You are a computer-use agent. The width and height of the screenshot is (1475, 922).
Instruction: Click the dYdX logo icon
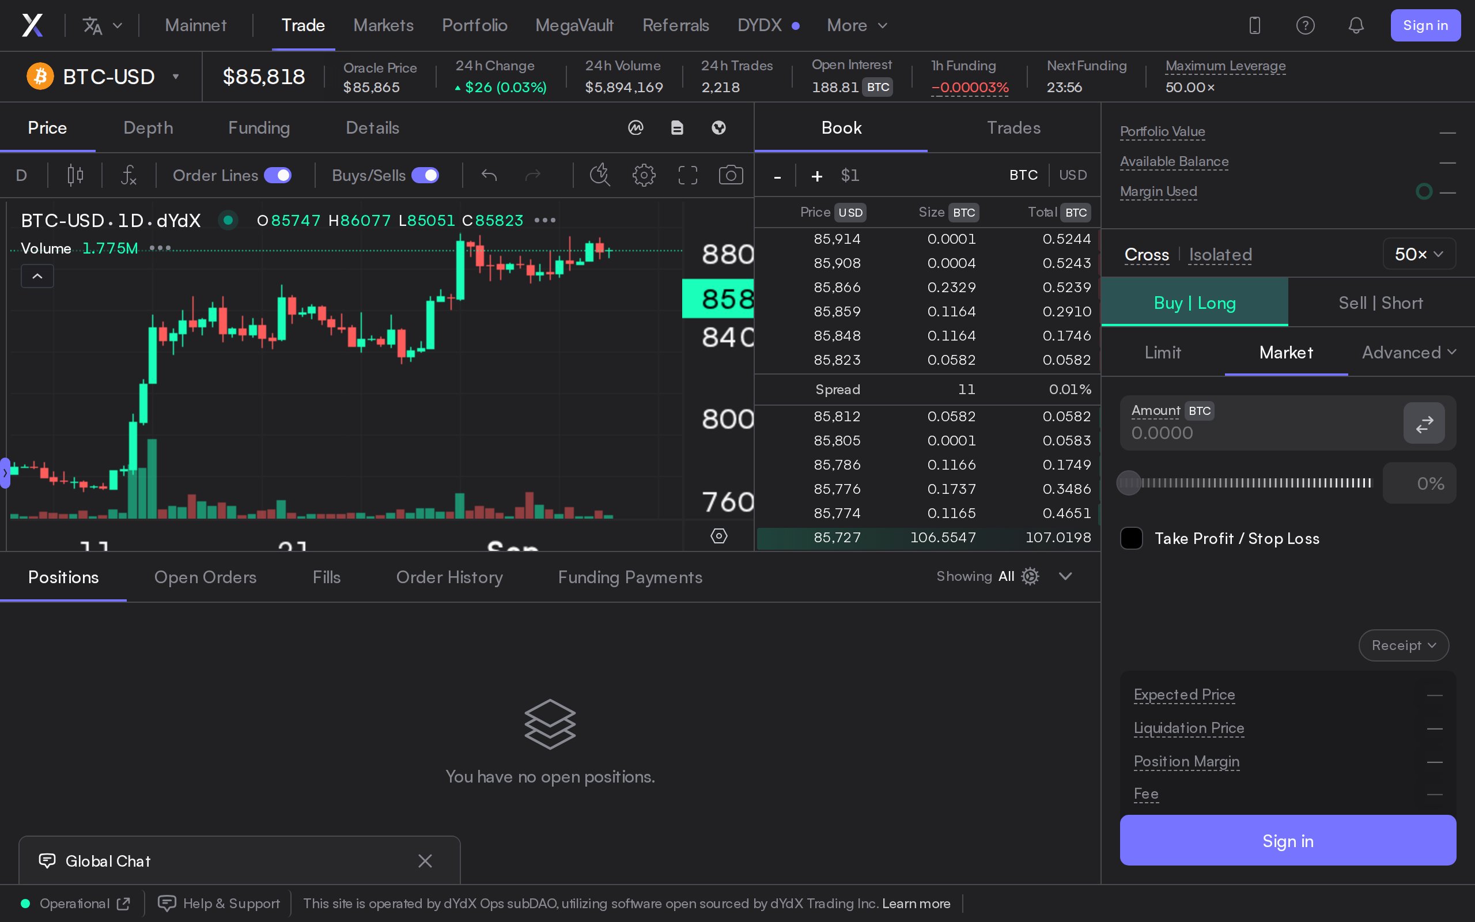pos(32,25)
